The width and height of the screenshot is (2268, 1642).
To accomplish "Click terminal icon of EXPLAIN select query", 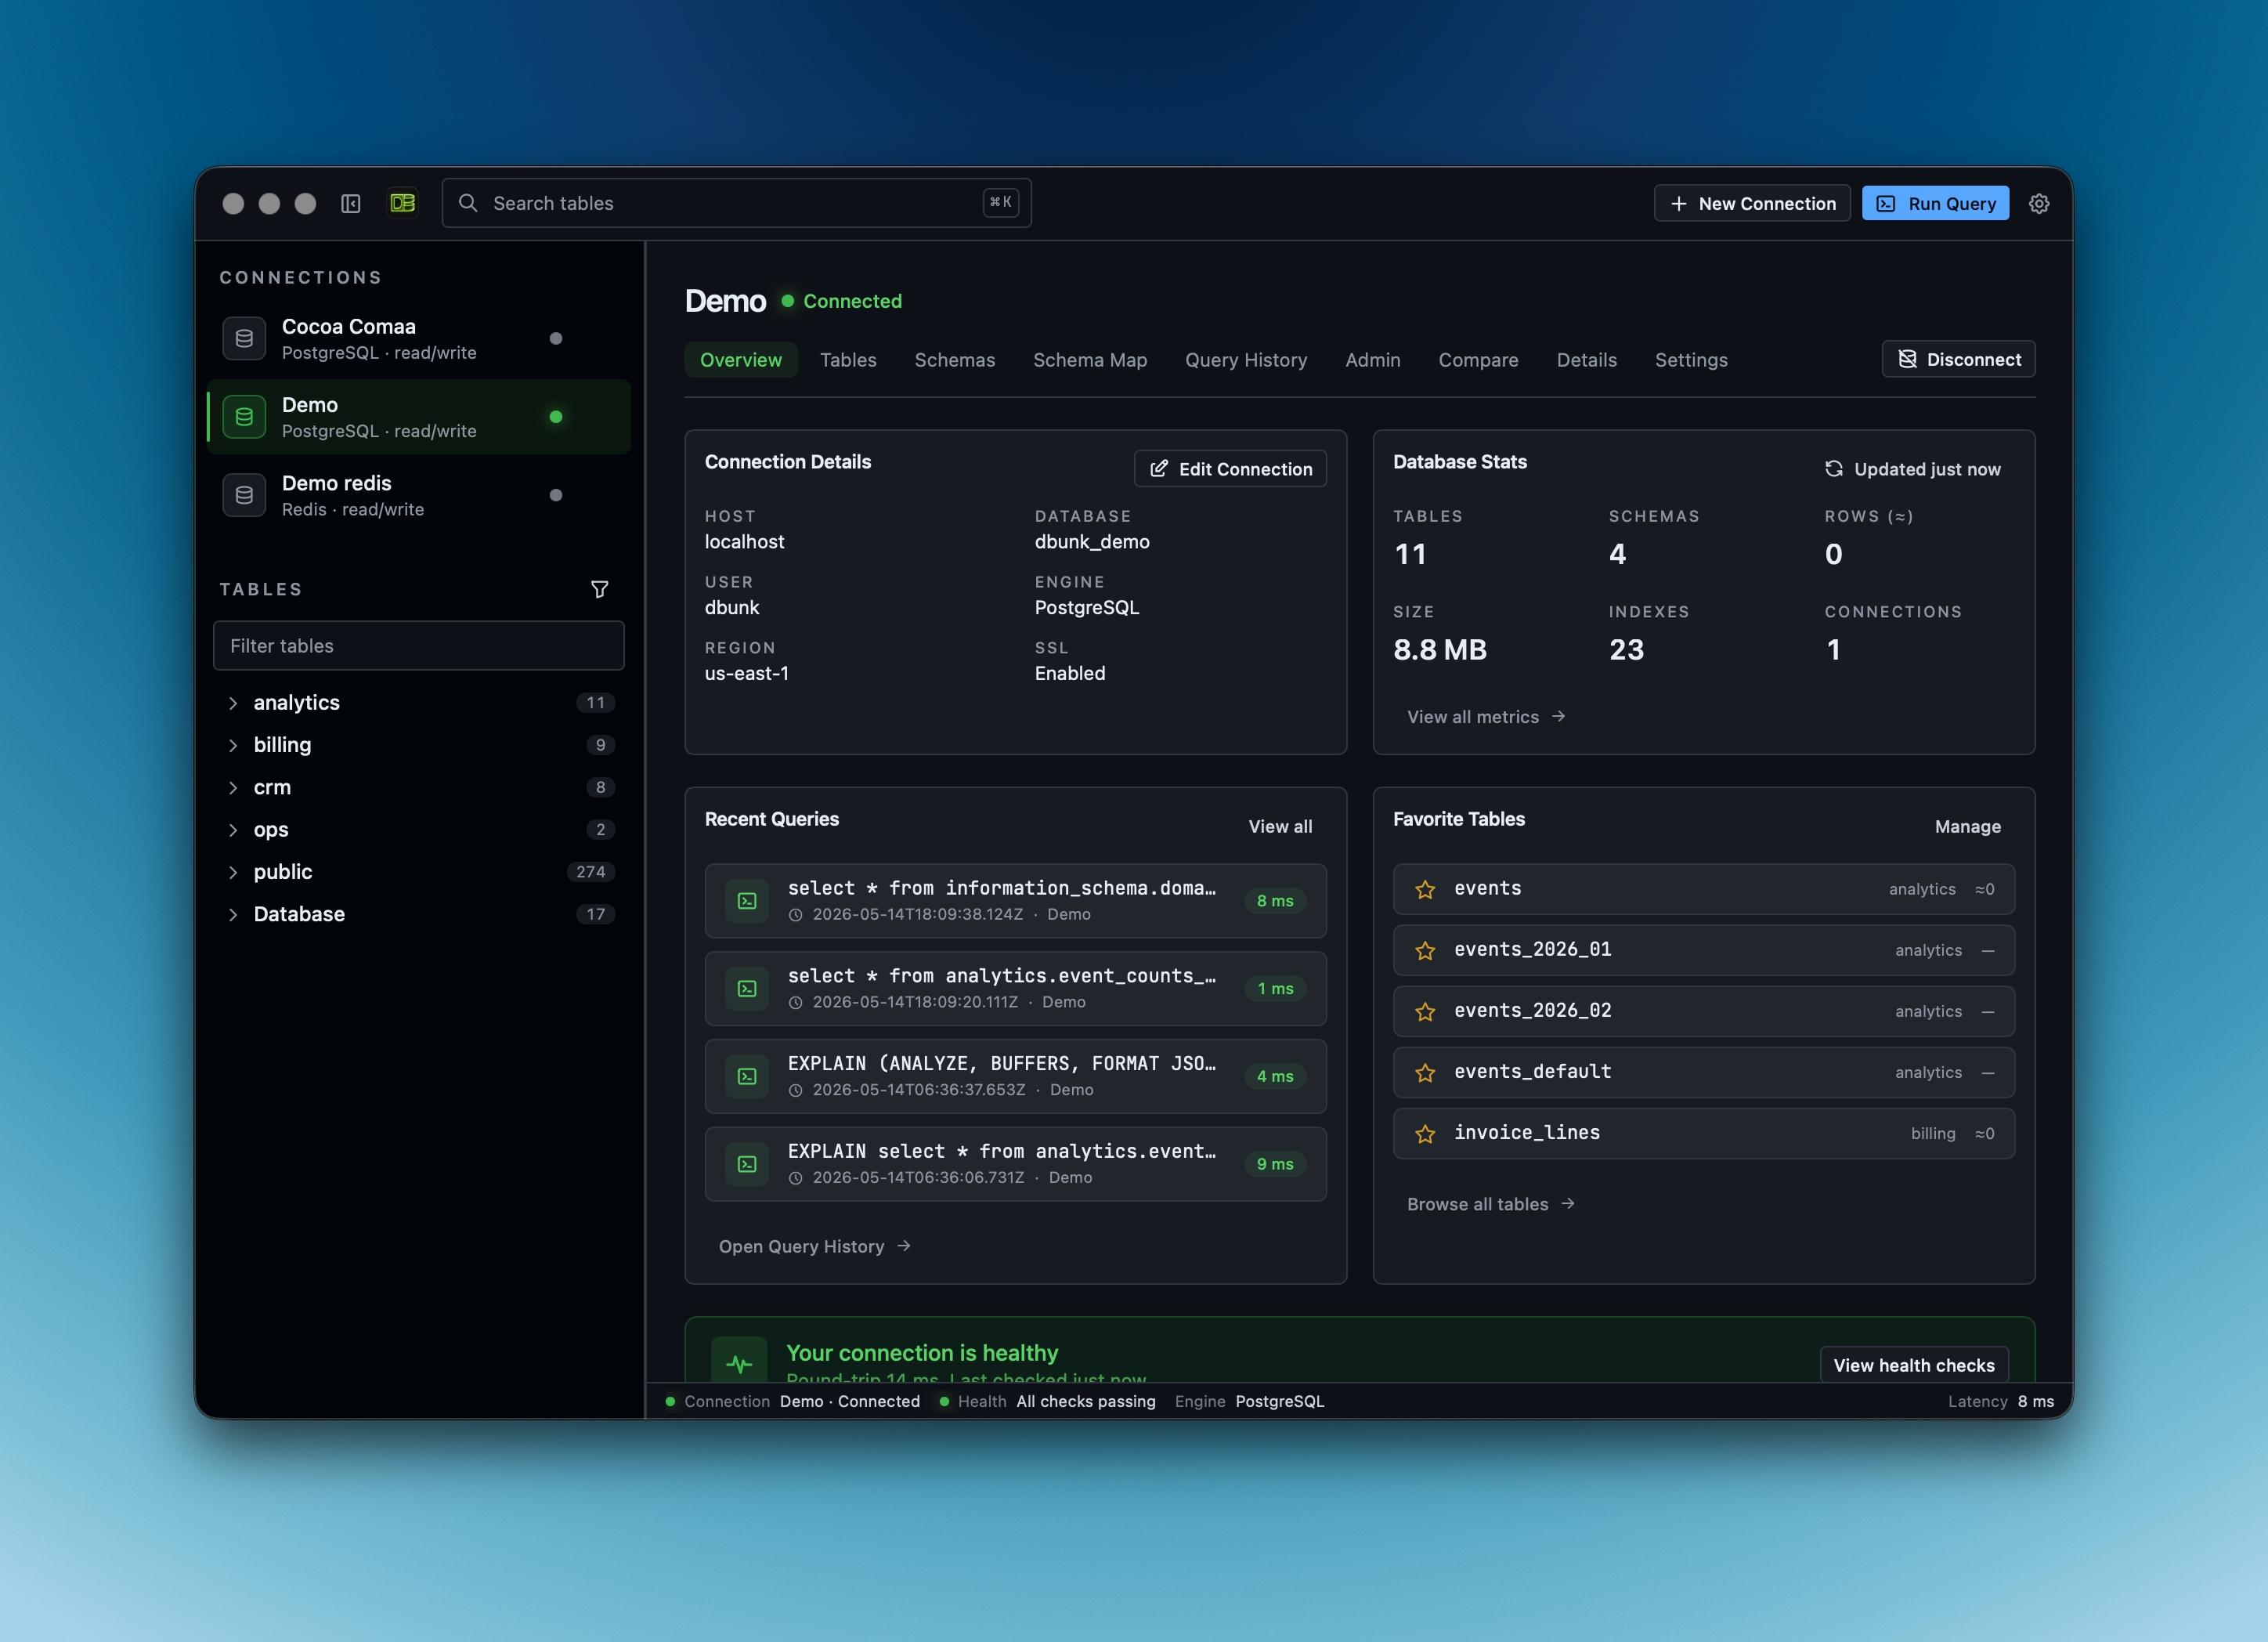I will click(747, 1163).
